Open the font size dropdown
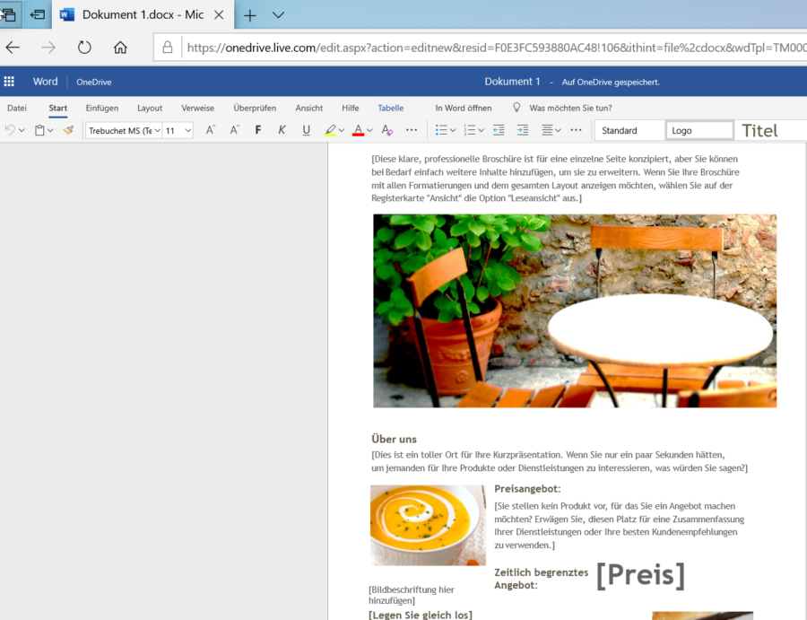 (176, 129)
